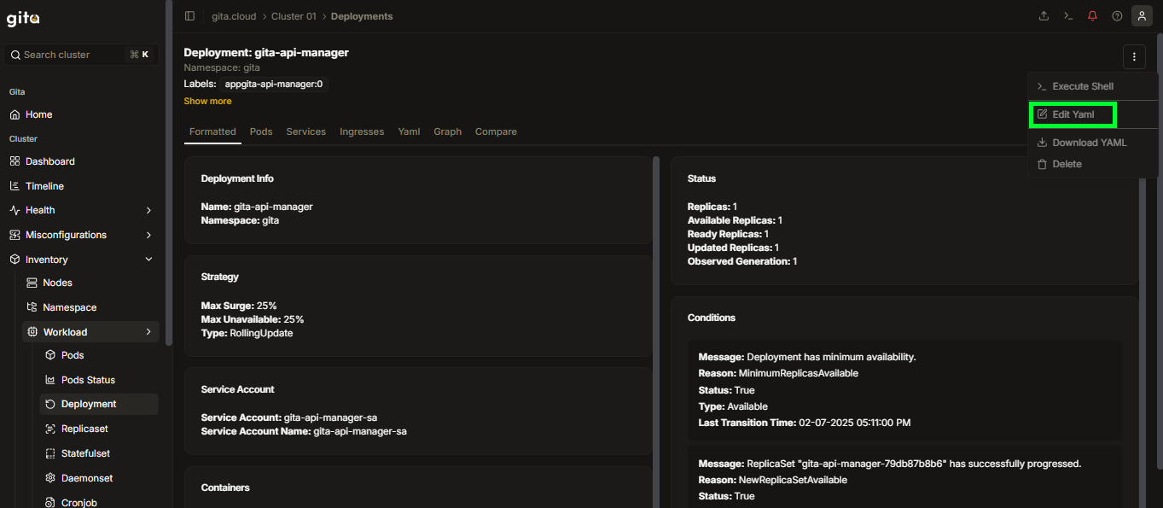This screenshot has height=508, width=1163.
Task: Open the user profile icon
Action: pyautogui.click(x=1142, y=16)
